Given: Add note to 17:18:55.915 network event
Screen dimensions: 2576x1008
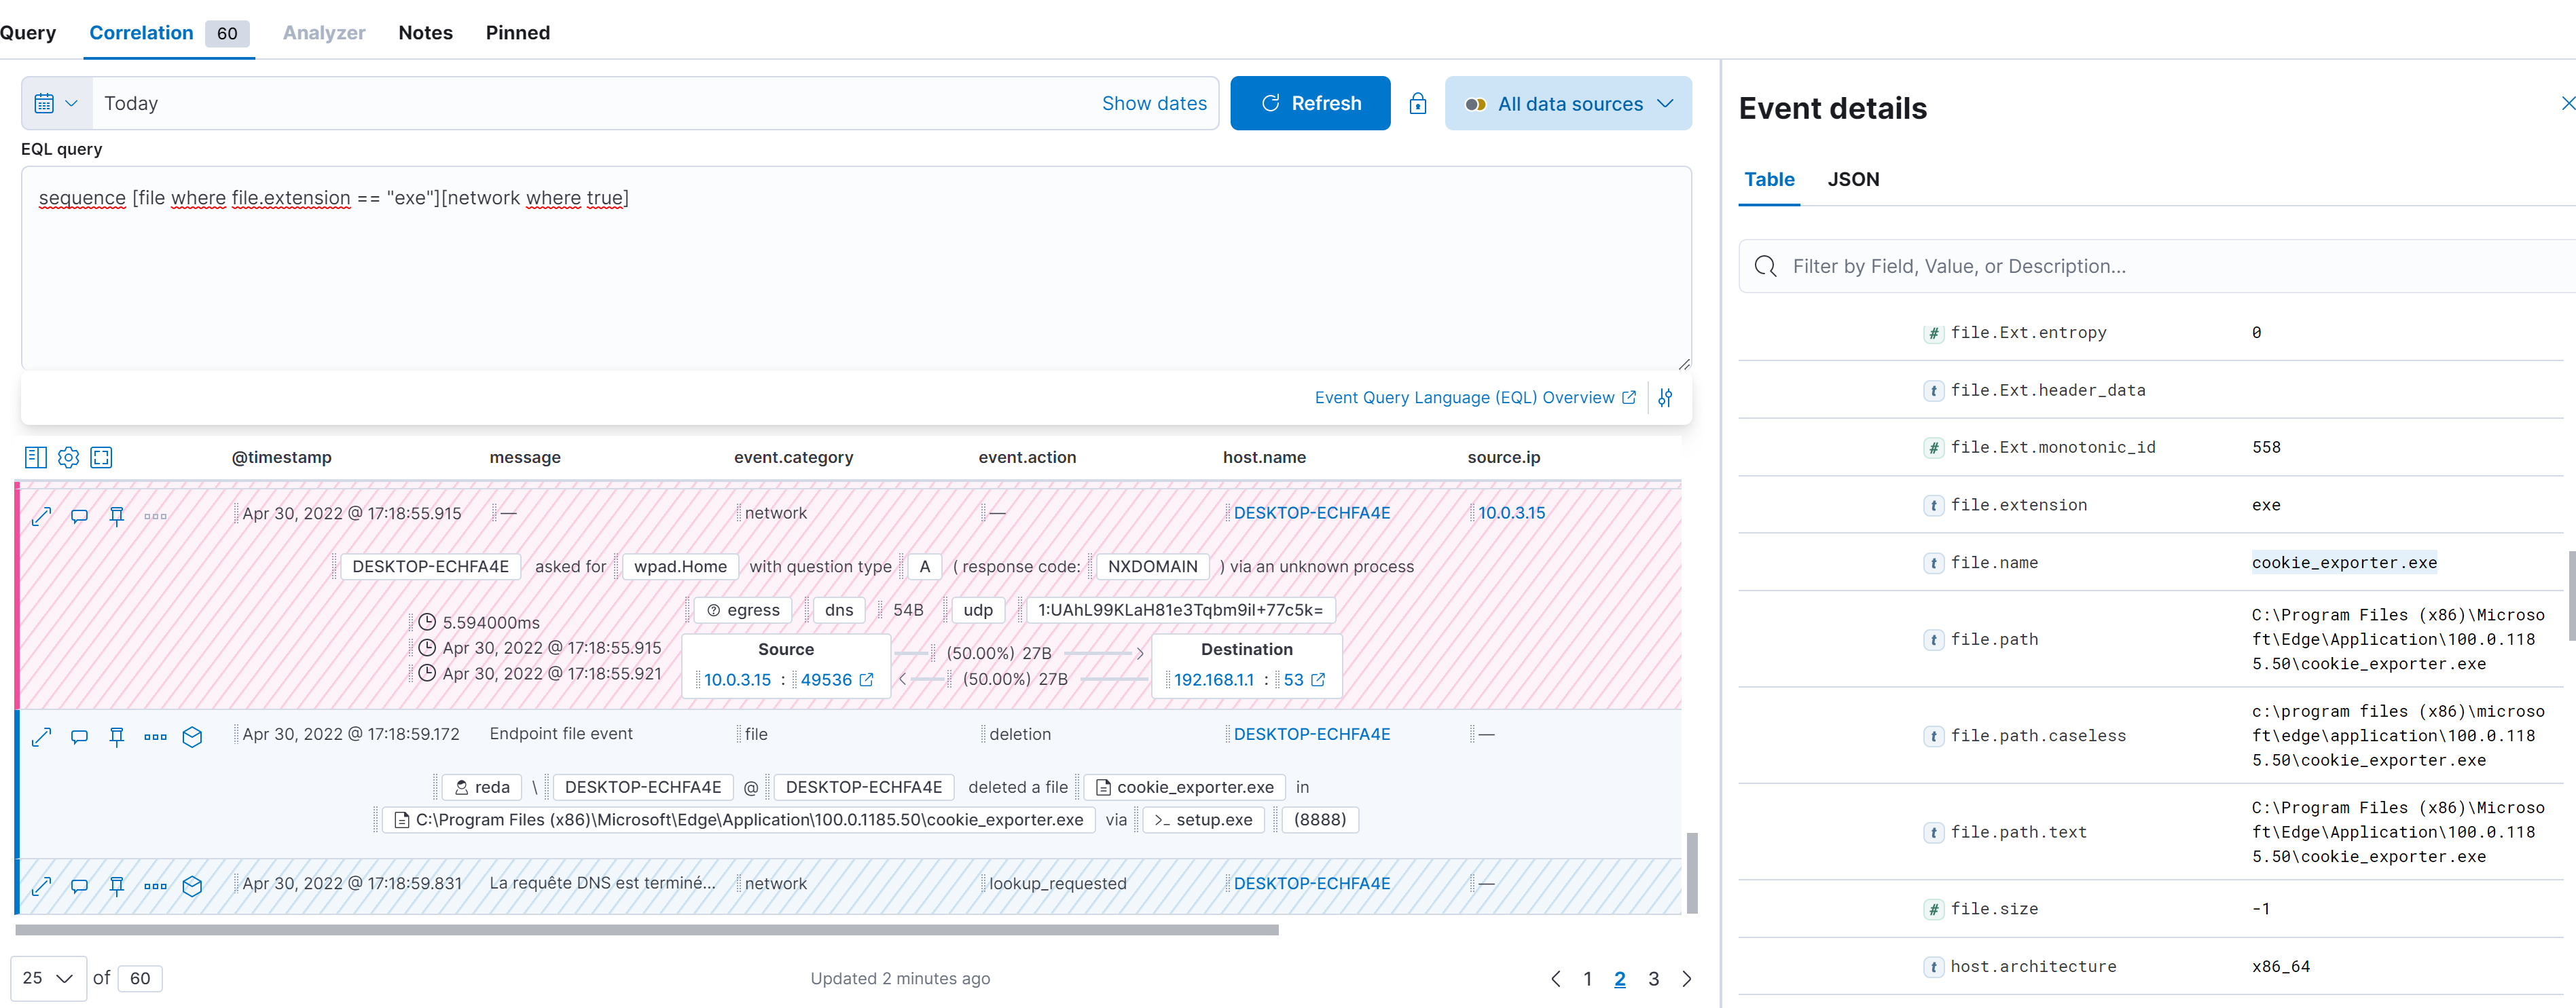Looking at the screenshot, I should click(x=79, y=515).
